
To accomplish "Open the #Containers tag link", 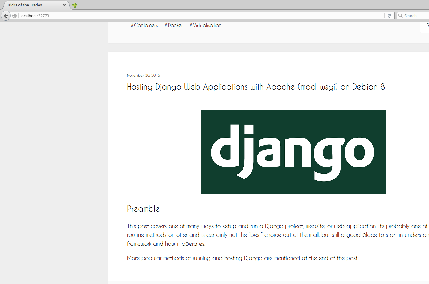I will point(144,26).
